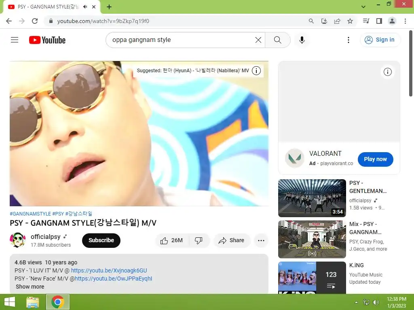Open network icon in system tray

click(366, 302)
